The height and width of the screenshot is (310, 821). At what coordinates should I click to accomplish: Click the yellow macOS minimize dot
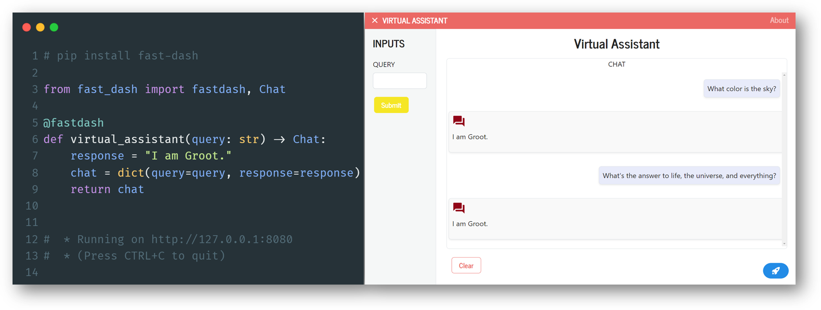pyautogui.click(x=40, y=27)
